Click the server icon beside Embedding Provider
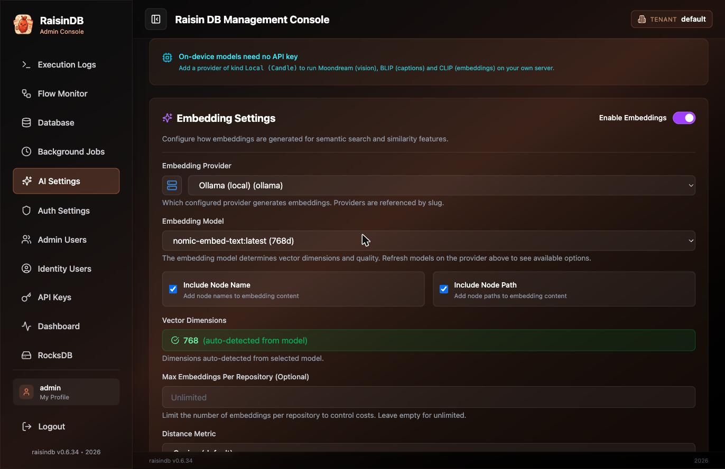725x469 pixels. point(172,185)
